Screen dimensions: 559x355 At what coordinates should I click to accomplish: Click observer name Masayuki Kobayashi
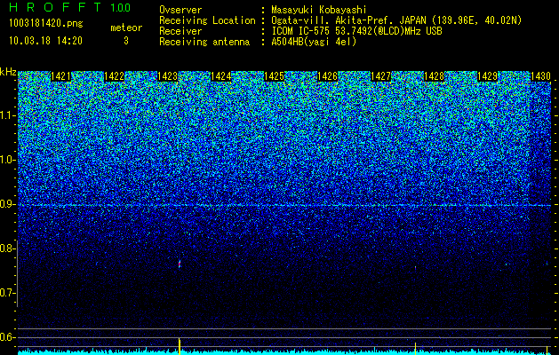[319, 10]
